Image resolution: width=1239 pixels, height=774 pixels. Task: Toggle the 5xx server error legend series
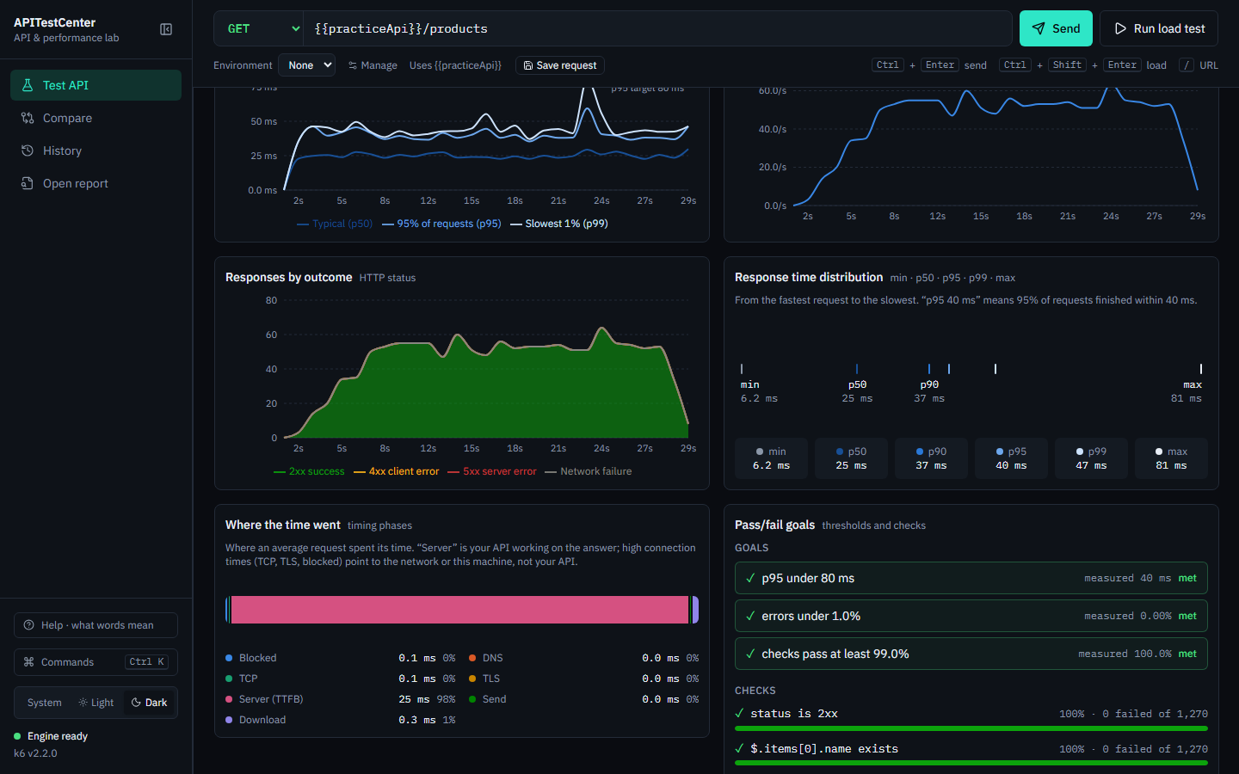(x=492, y=471)
